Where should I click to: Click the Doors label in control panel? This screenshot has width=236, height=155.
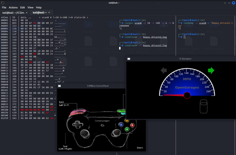click(x=140, y=148)
